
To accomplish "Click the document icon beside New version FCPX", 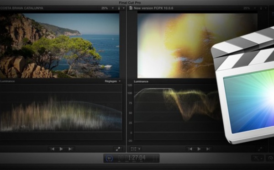I will [131, 8].
